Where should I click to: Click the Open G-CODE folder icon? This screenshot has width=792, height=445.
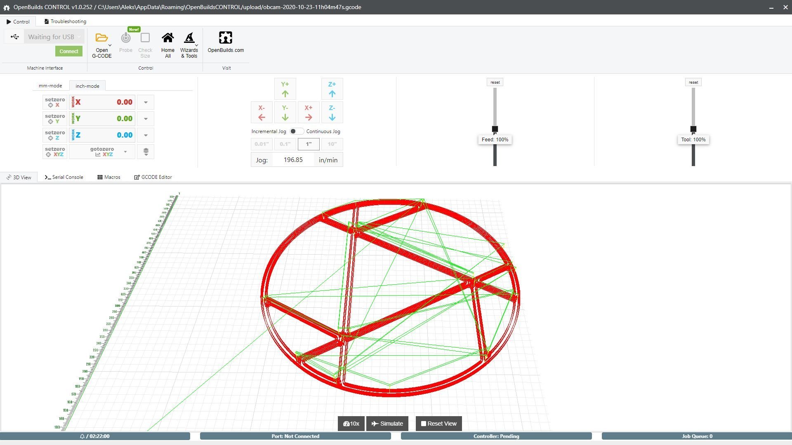pos(101,38)
